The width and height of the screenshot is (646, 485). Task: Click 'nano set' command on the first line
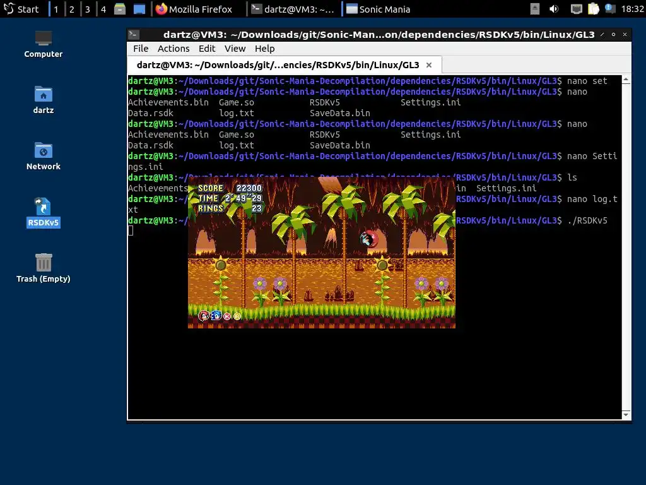click(587, 81)
